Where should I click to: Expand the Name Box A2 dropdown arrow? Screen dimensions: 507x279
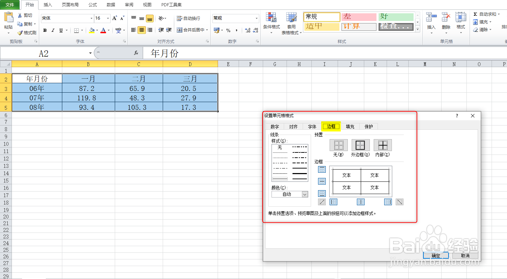coord(90,53)
